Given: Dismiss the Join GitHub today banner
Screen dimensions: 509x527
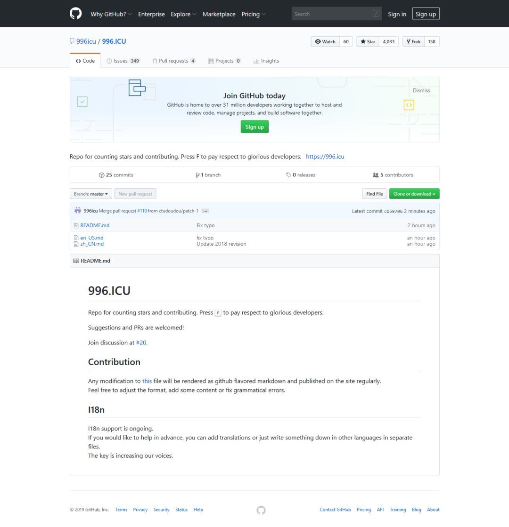Looking at the screenshot, I should (421, 90).
